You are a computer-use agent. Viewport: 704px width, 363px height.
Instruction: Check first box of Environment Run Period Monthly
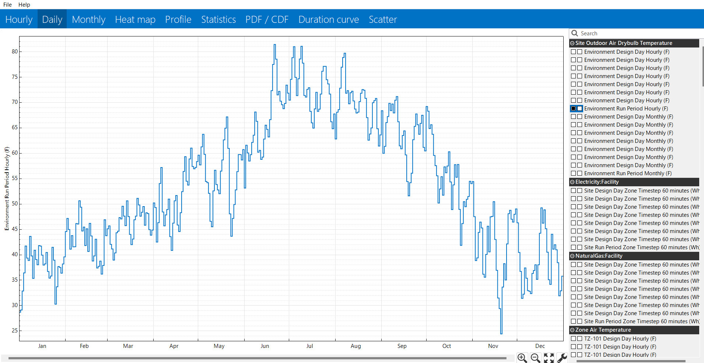(574, 173)
